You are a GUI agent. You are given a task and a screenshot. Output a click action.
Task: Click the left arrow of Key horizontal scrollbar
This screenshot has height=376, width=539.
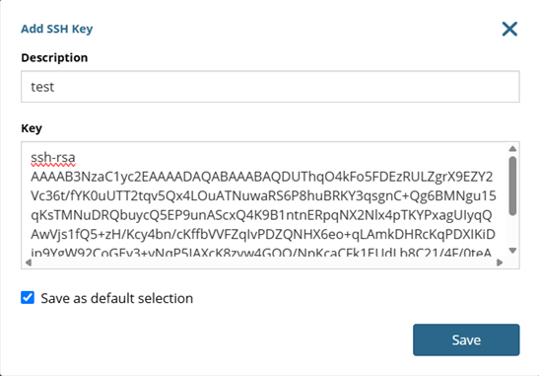pyautogui.click(x=29, y=263)
